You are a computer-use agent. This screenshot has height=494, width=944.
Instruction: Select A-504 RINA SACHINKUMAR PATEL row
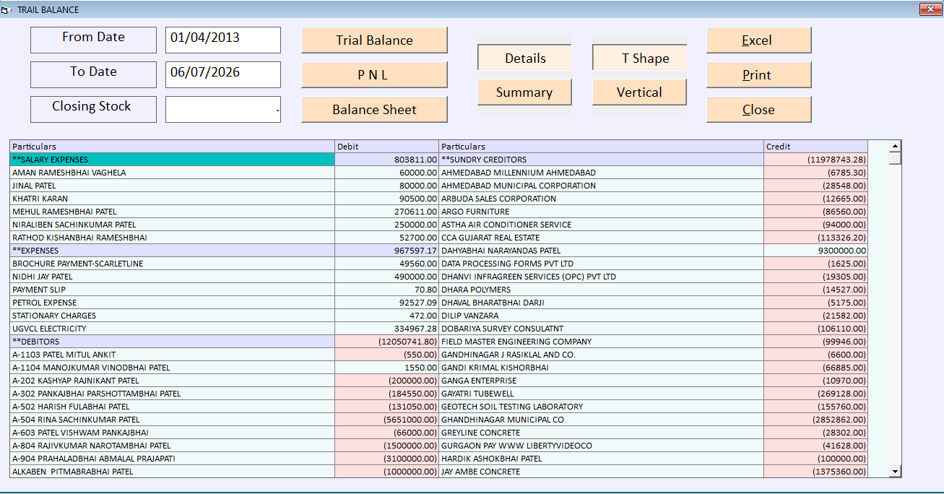pos(173,420)
